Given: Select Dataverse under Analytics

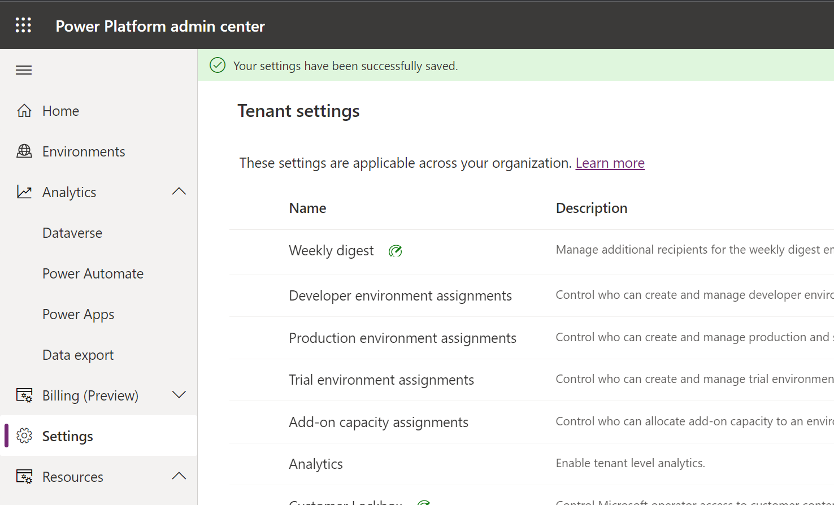Looking at the screenshot, I should pyautogui.click(x=72, y=232).
